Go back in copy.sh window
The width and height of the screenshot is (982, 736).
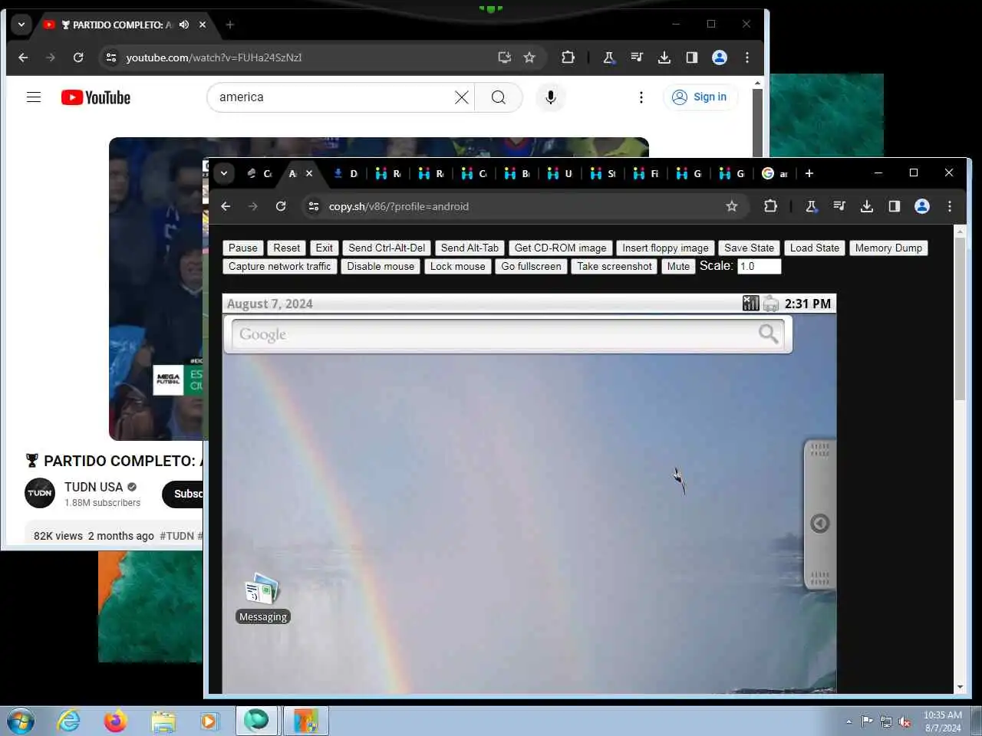(x=226, y=206)
